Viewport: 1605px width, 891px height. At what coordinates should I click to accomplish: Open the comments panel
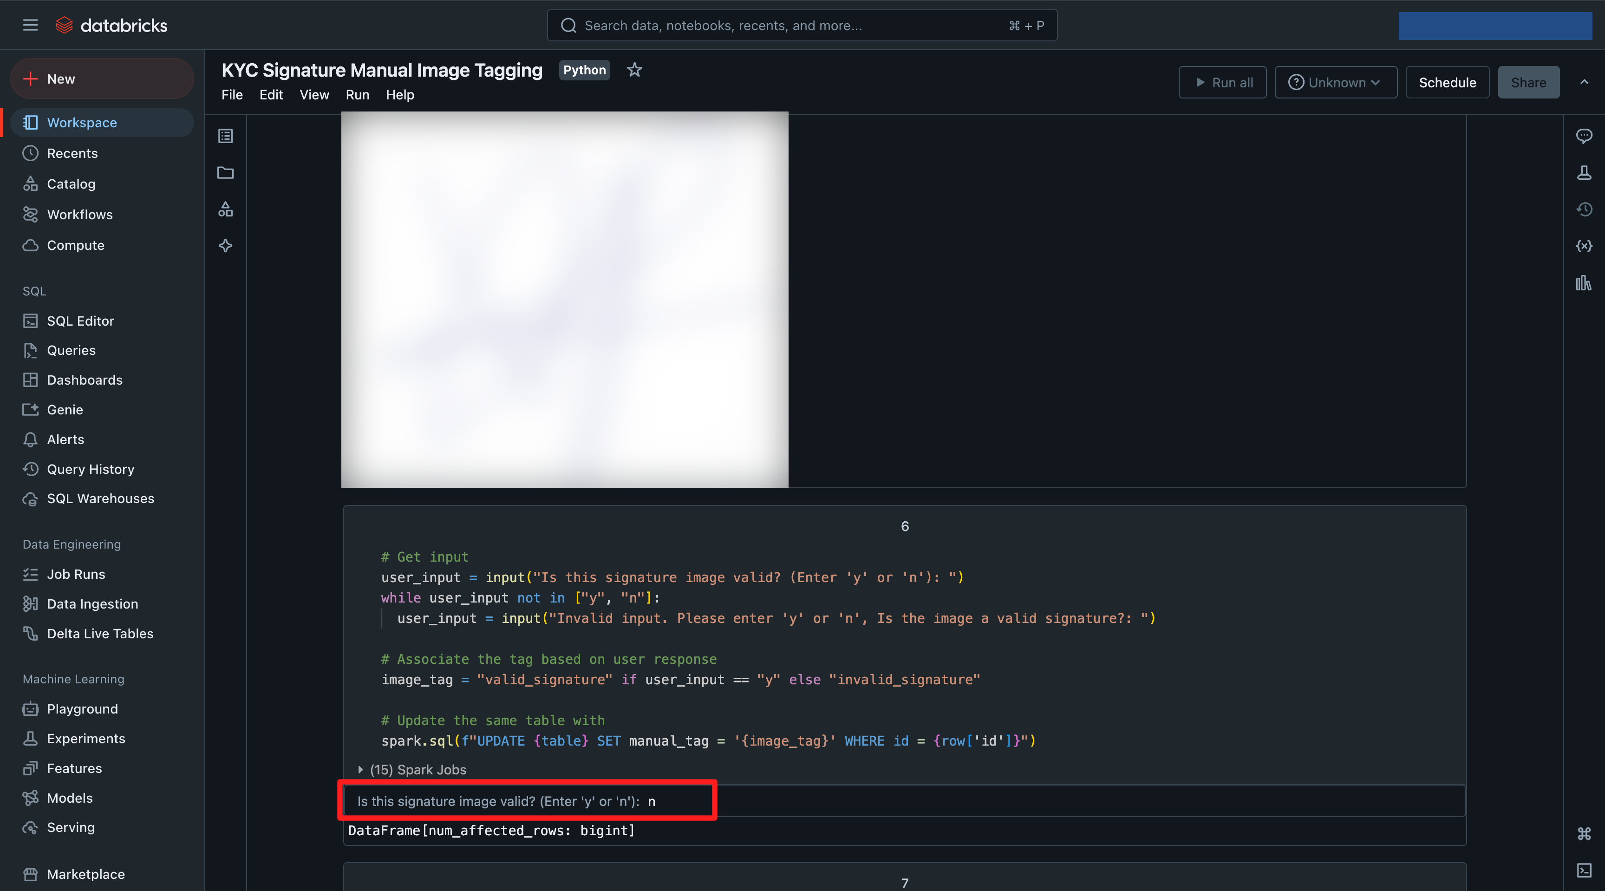point(1584,136)
